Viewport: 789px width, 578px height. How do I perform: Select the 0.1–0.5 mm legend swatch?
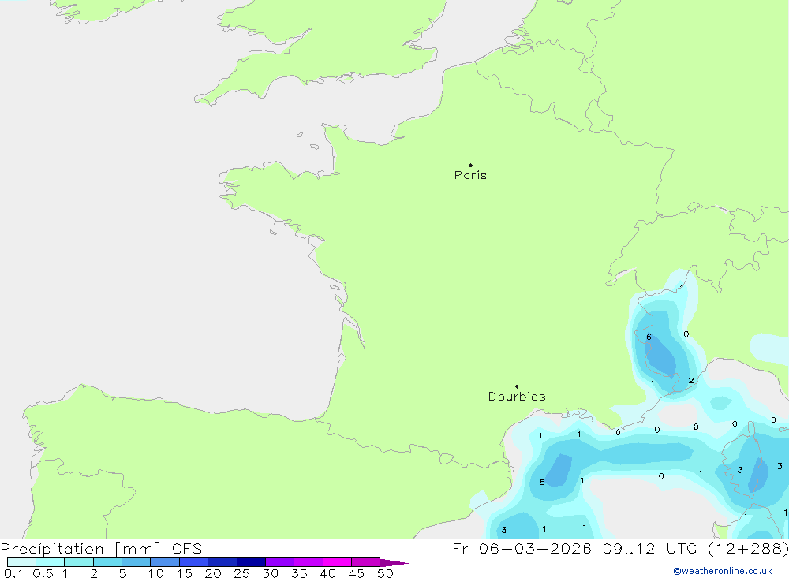click(21, 562)
